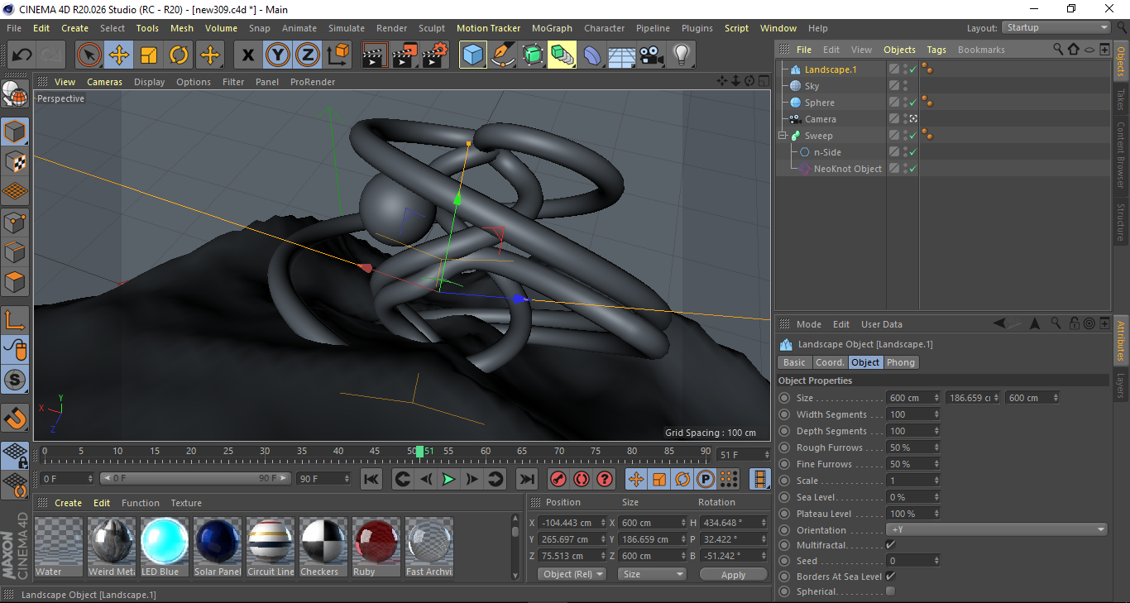1130x603 pixels.
Task: Toggle the Snap magnet icon
Action: pyautogui.click(x=15, y=418)
